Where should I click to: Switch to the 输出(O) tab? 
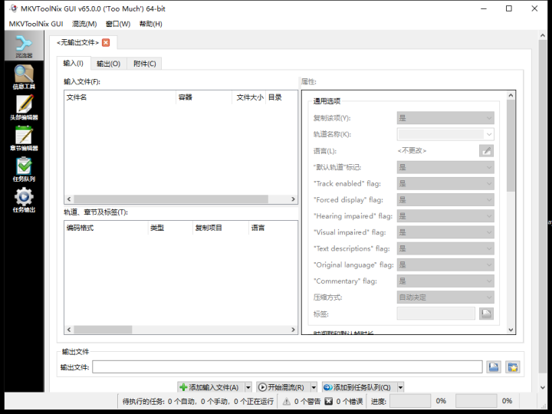point(108,64)
